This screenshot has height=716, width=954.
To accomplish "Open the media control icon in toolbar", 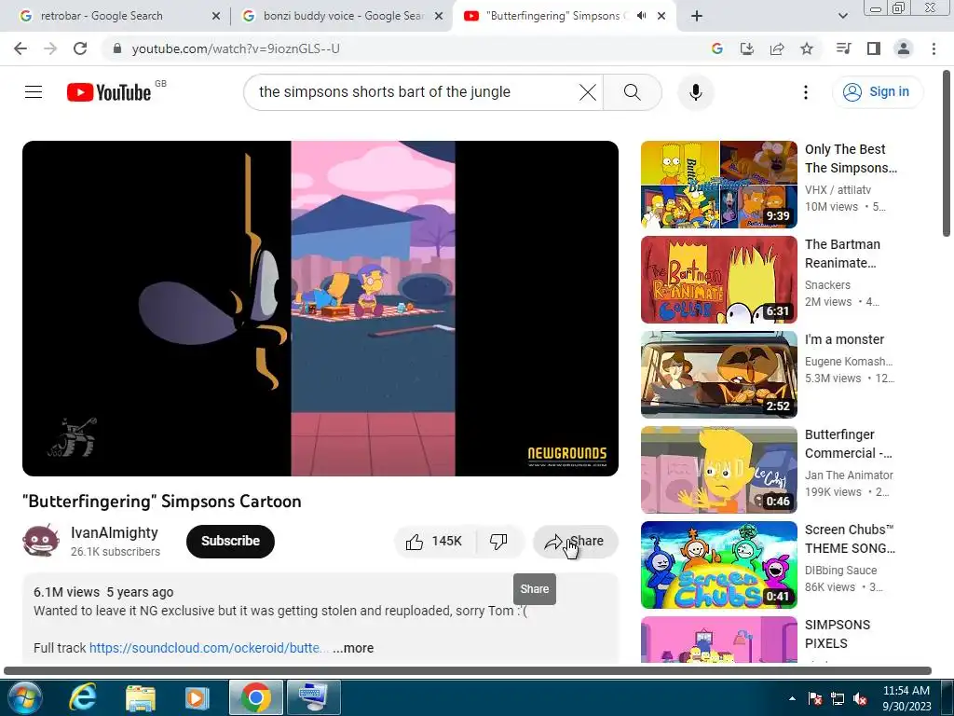I will [x=844, y=48].
